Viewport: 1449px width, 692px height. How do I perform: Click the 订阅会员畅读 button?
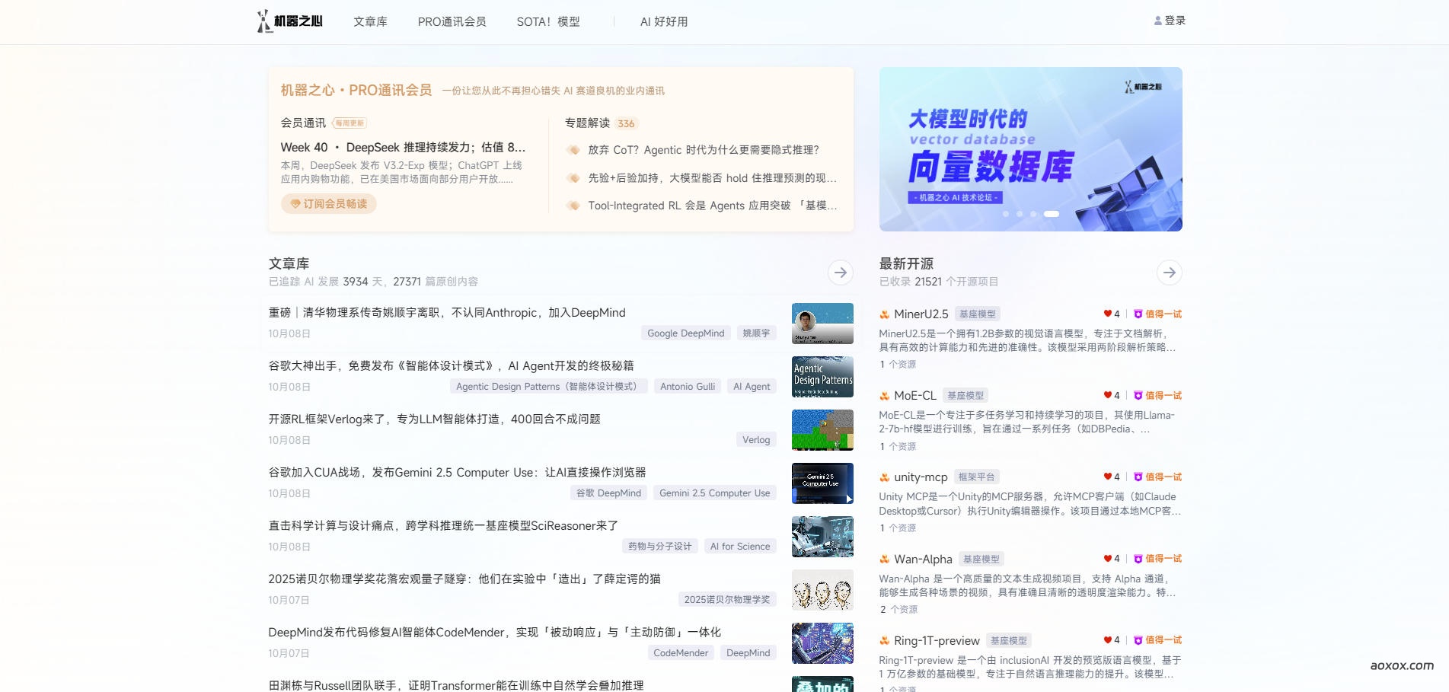point(328,204)
